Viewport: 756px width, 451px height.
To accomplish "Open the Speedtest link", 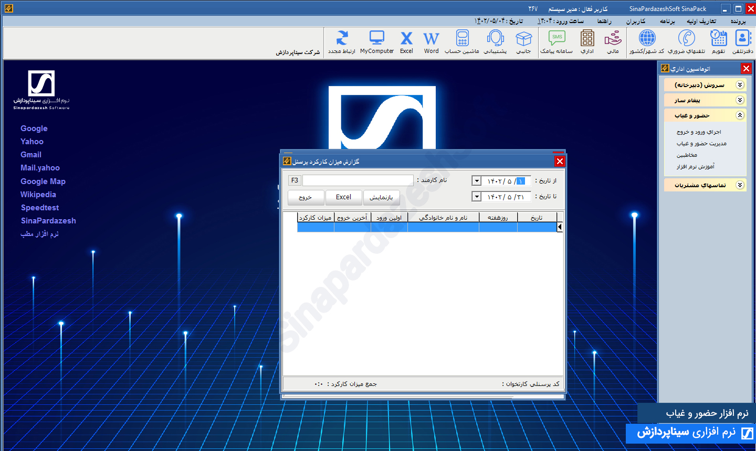I will 40,208.
